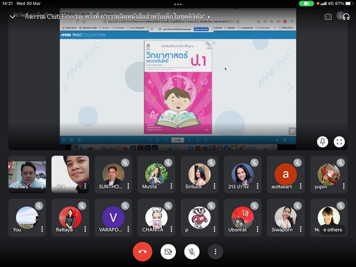Select auttasart's orange letter avatar
The width and height of the screenshot is (356, 267).
[286, 174]
